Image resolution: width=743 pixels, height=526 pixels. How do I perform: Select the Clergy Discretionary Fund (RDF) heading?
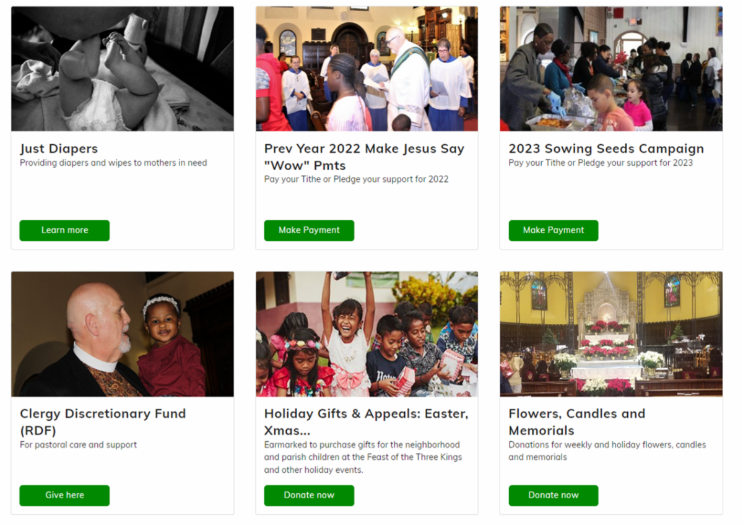tap(103, 421)
